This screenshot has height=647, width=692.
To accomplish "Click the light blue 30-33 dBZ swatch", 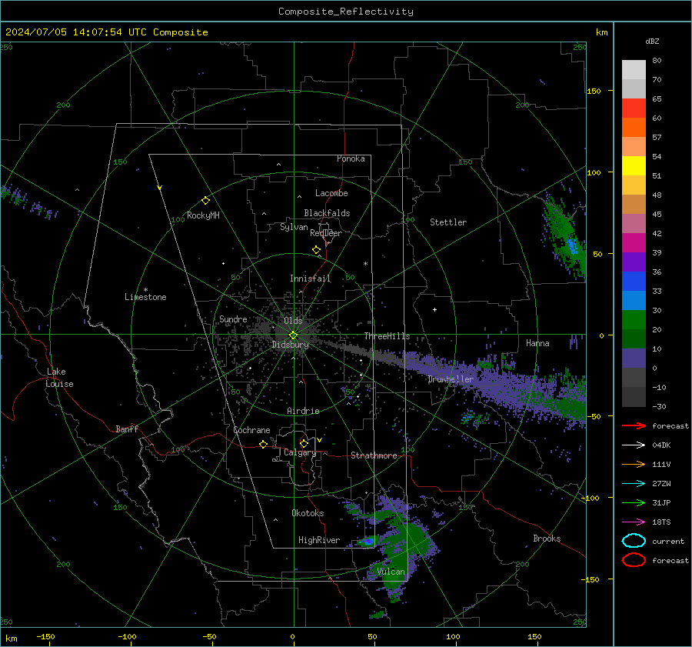I will 634,301.
